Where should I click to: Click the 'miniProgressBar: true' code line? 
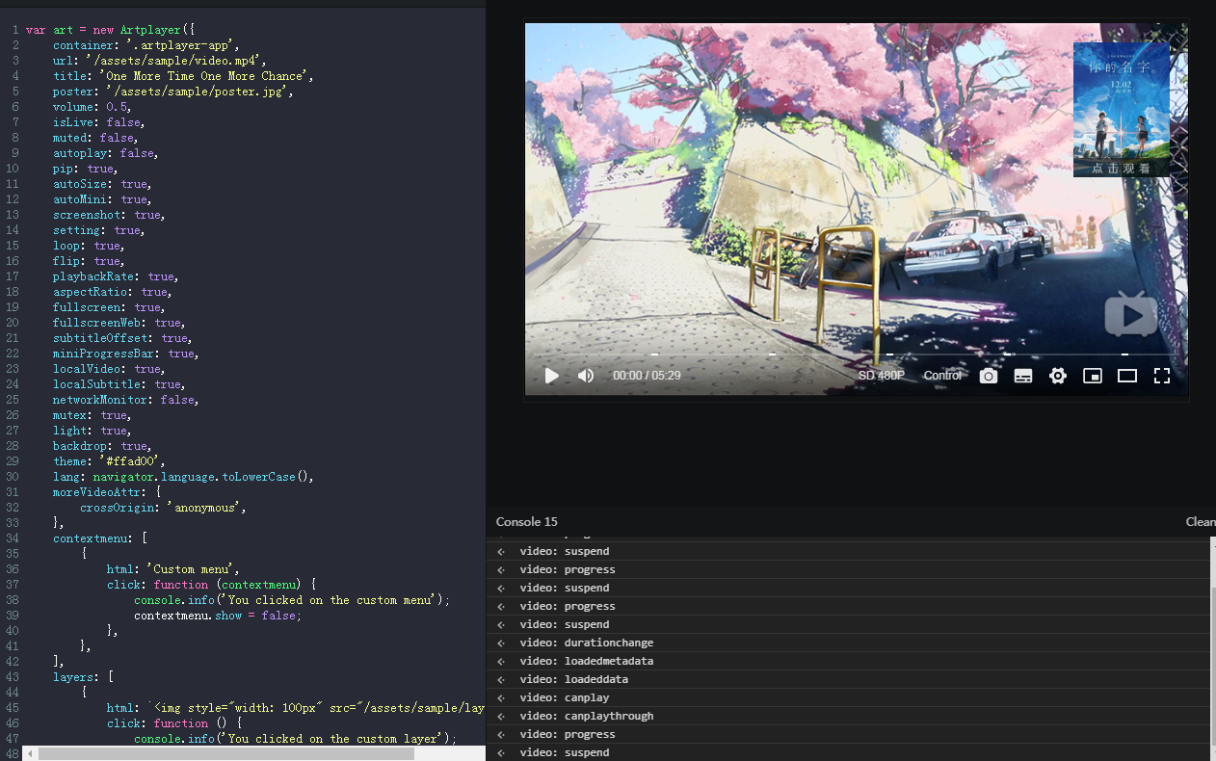point(125,354)
